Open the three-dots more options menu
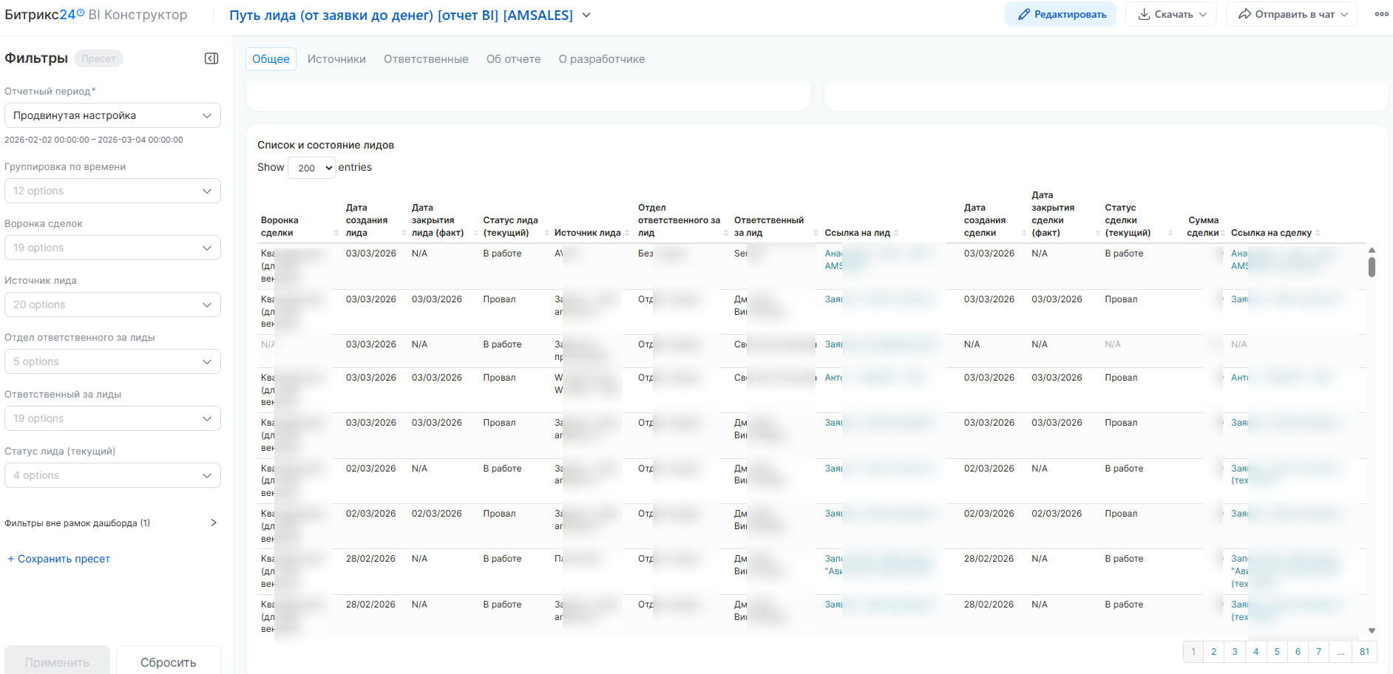Viewport: 1393px width, 674px height. (x=1381, y=14)
